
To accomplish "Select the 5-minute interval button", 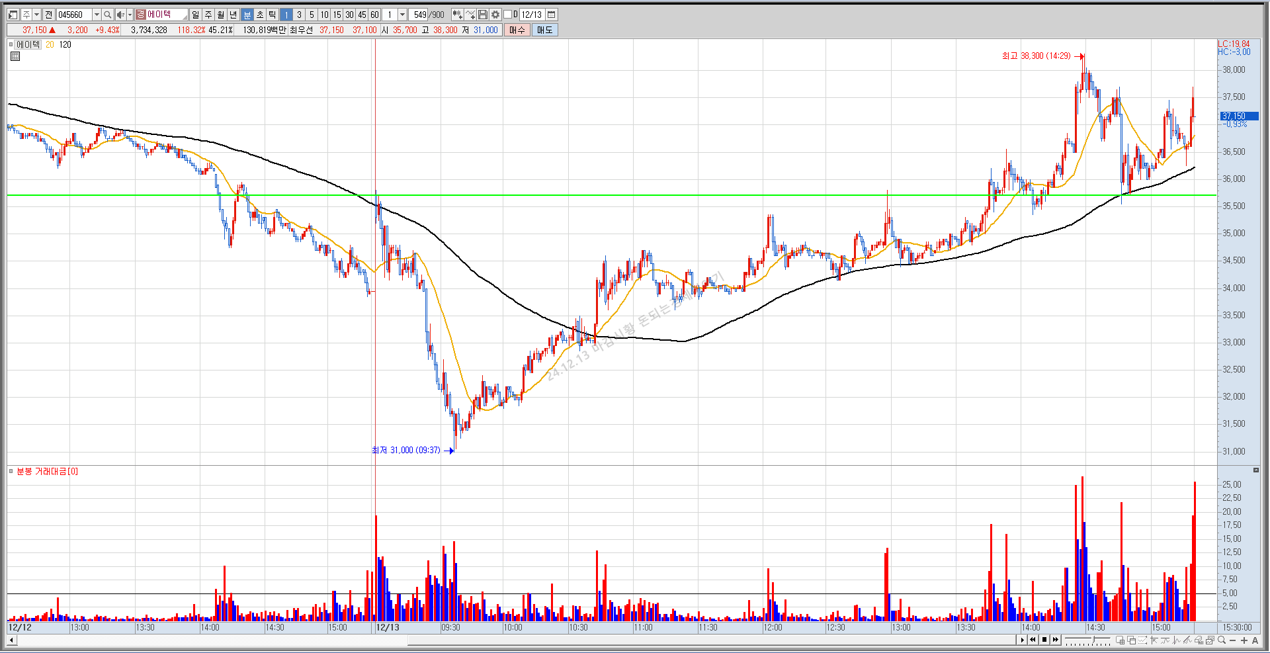I will pos(312,15).
